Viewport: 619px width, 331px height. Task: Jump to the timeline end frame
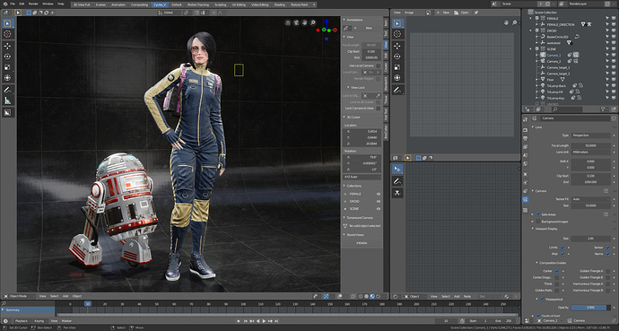(x=276, y=321)
